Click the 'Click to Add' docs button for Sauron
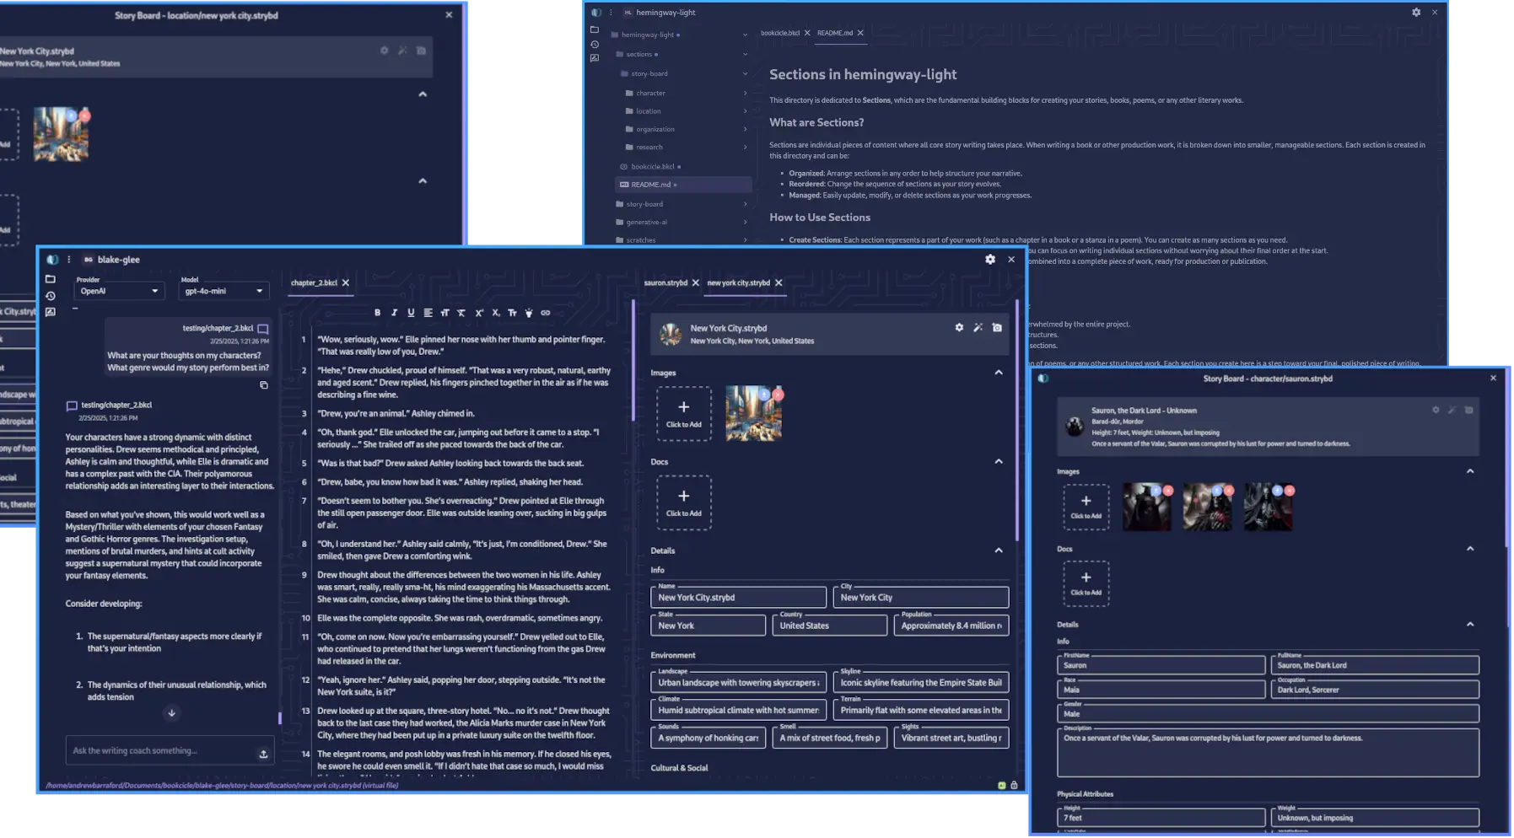1514x838 pixels. [x=1086, y=583]
